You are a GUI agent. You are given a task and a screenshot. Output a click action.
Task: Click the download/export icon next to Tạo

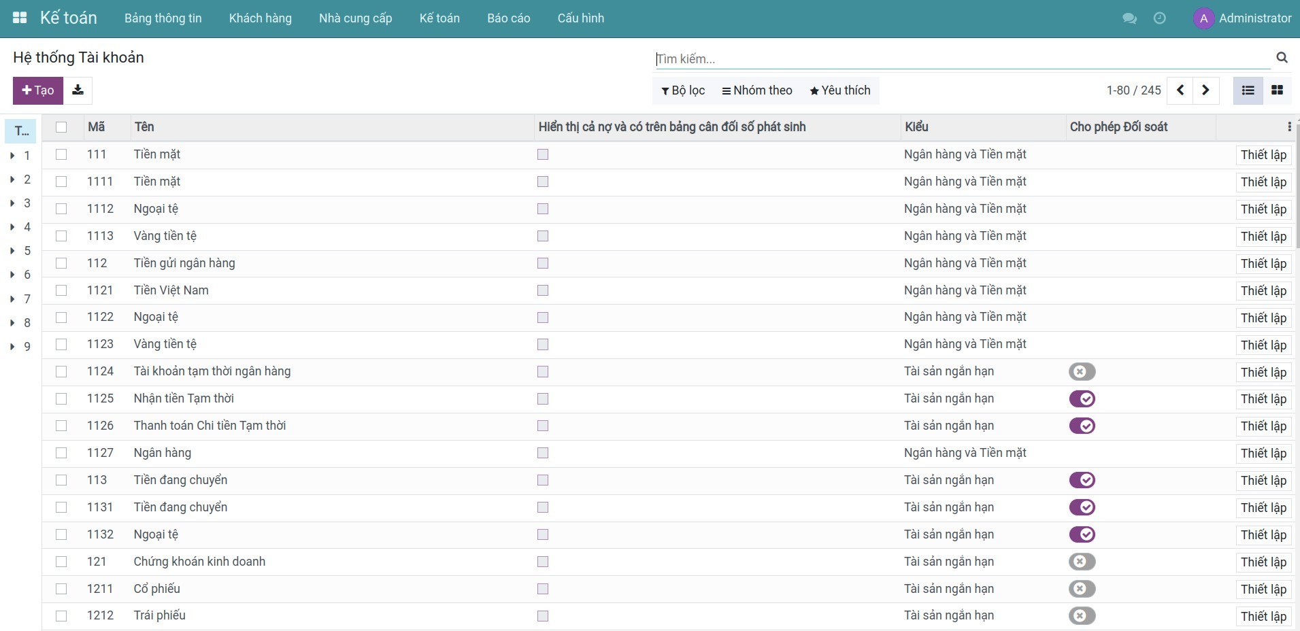(x=78, y=90)
